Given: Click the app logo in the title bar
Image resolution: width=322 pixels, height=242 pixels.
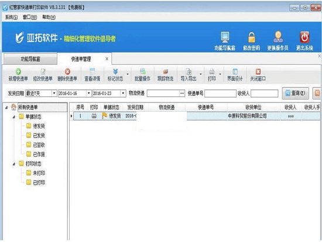Looking at the screenshot, I should click(5, 8).
